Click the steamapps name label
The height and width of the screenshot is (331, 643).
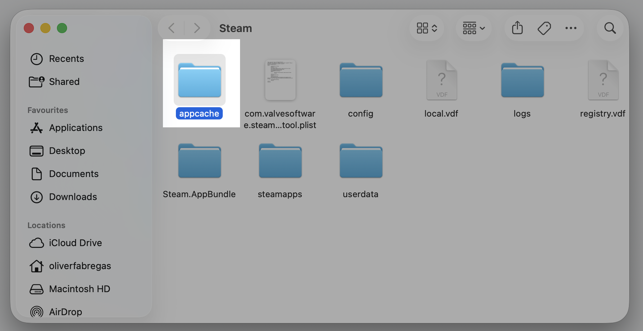[x=280, y=194]
